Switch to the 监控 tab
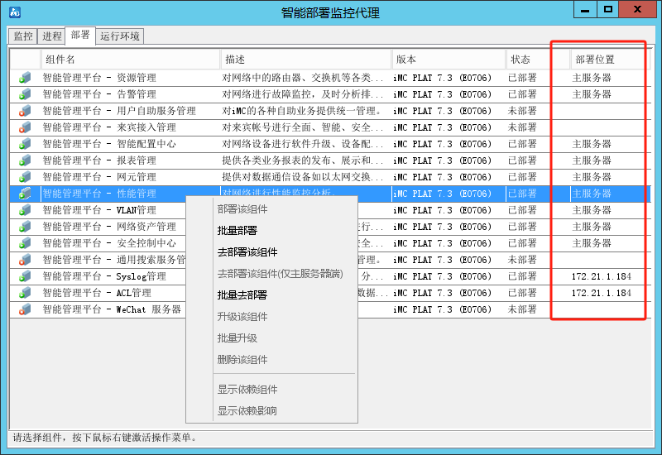The image size is (662, 455). coord(23,36)
